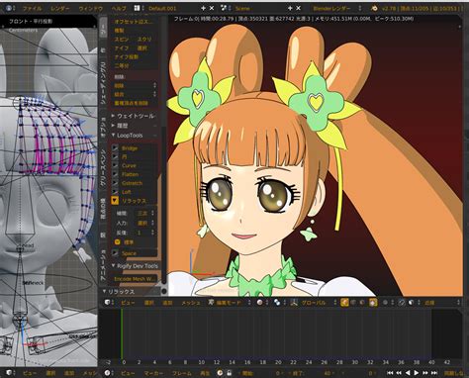469x378 pixels.
Task: Jump to the end frame in timeline
Action: [434, 373]
